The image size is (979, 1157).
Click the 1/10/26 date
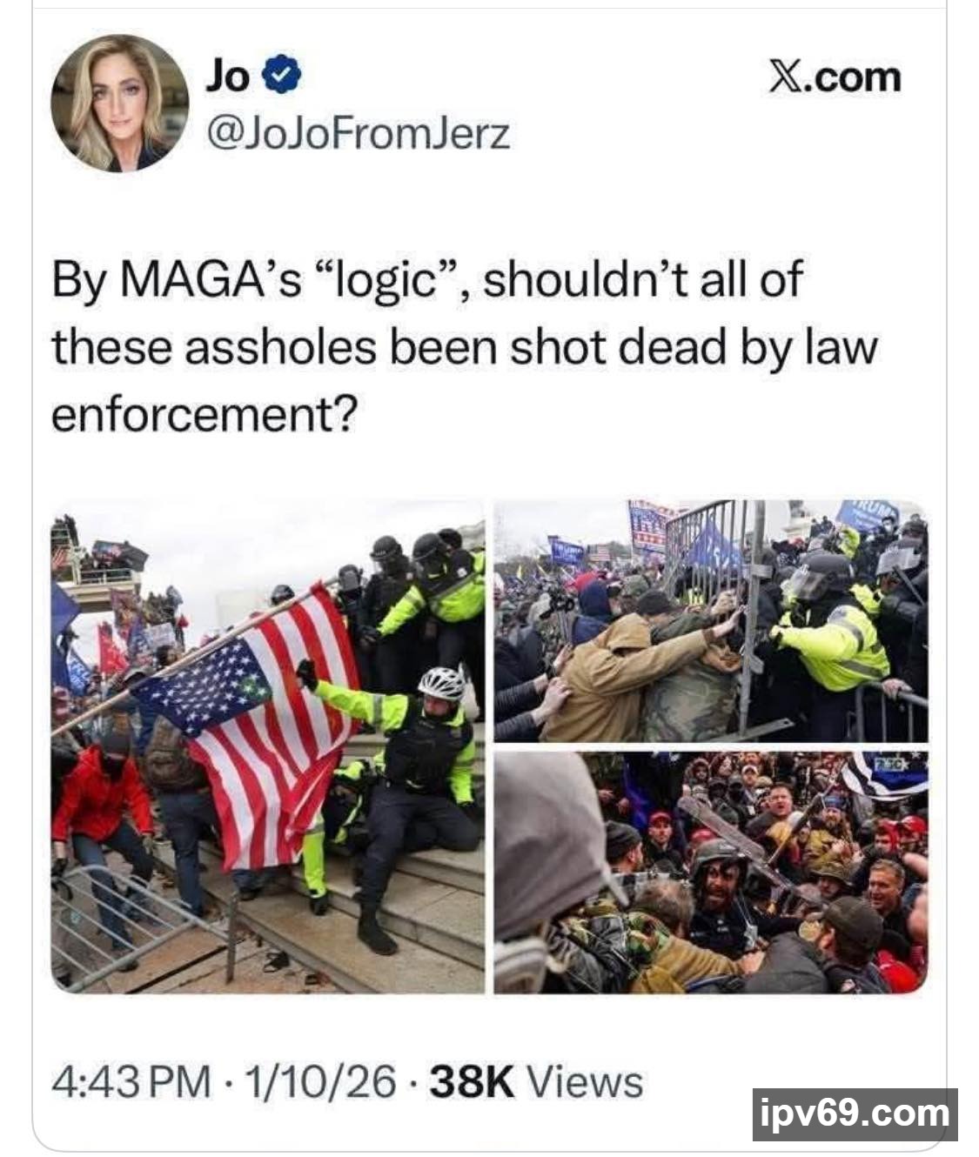click(320, 1082)
